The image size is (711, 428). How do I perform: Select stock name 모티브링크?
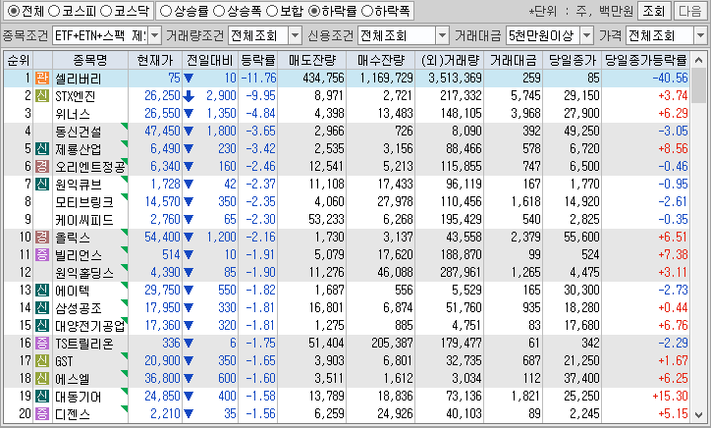83,202
